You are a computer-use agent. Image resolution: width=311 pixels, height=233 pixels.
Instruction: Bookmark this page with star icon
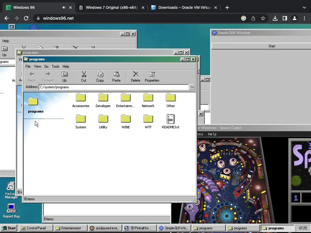[263, 18]
